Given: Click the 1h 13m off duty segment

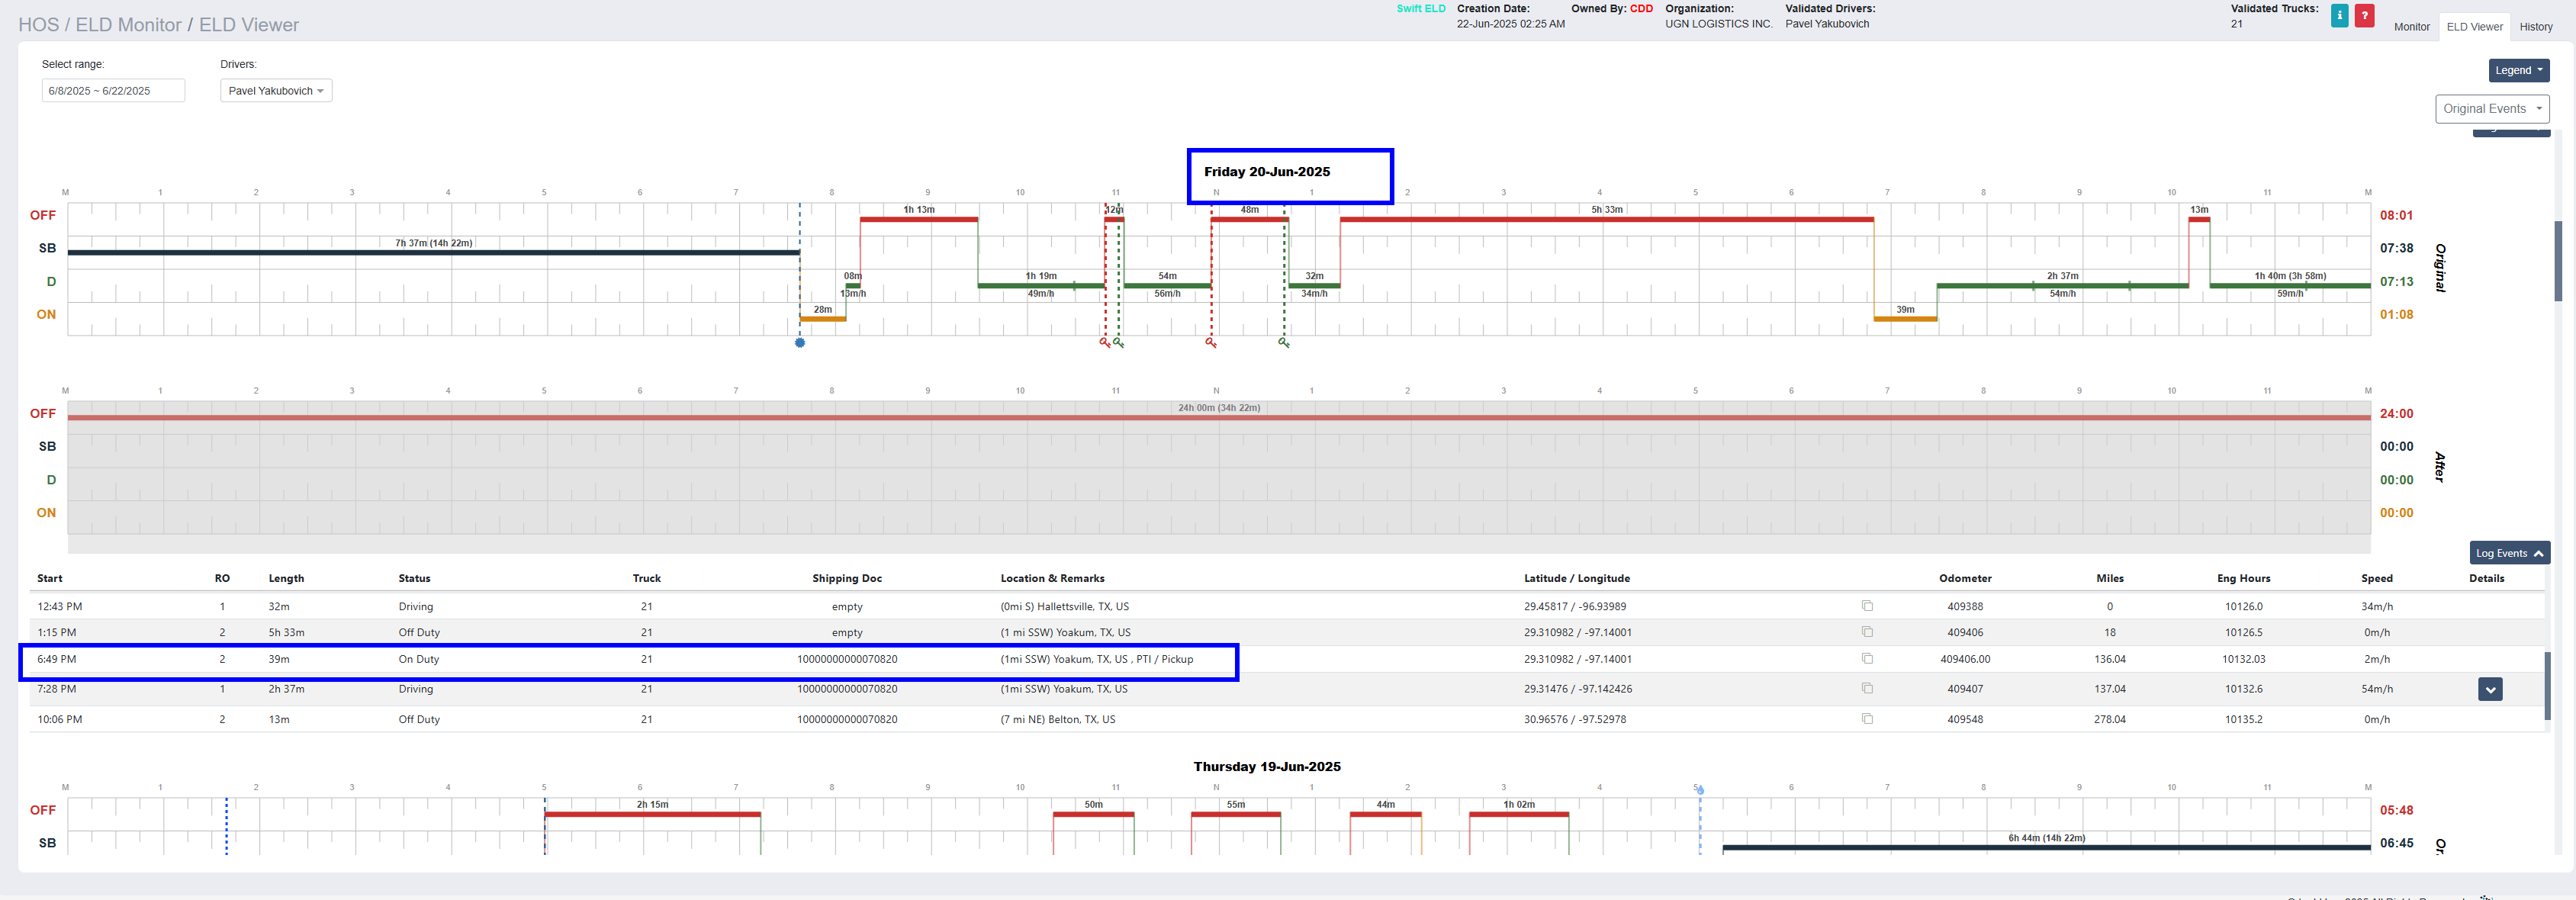Looking at the screenshot, I should click(x=918, y=219).
